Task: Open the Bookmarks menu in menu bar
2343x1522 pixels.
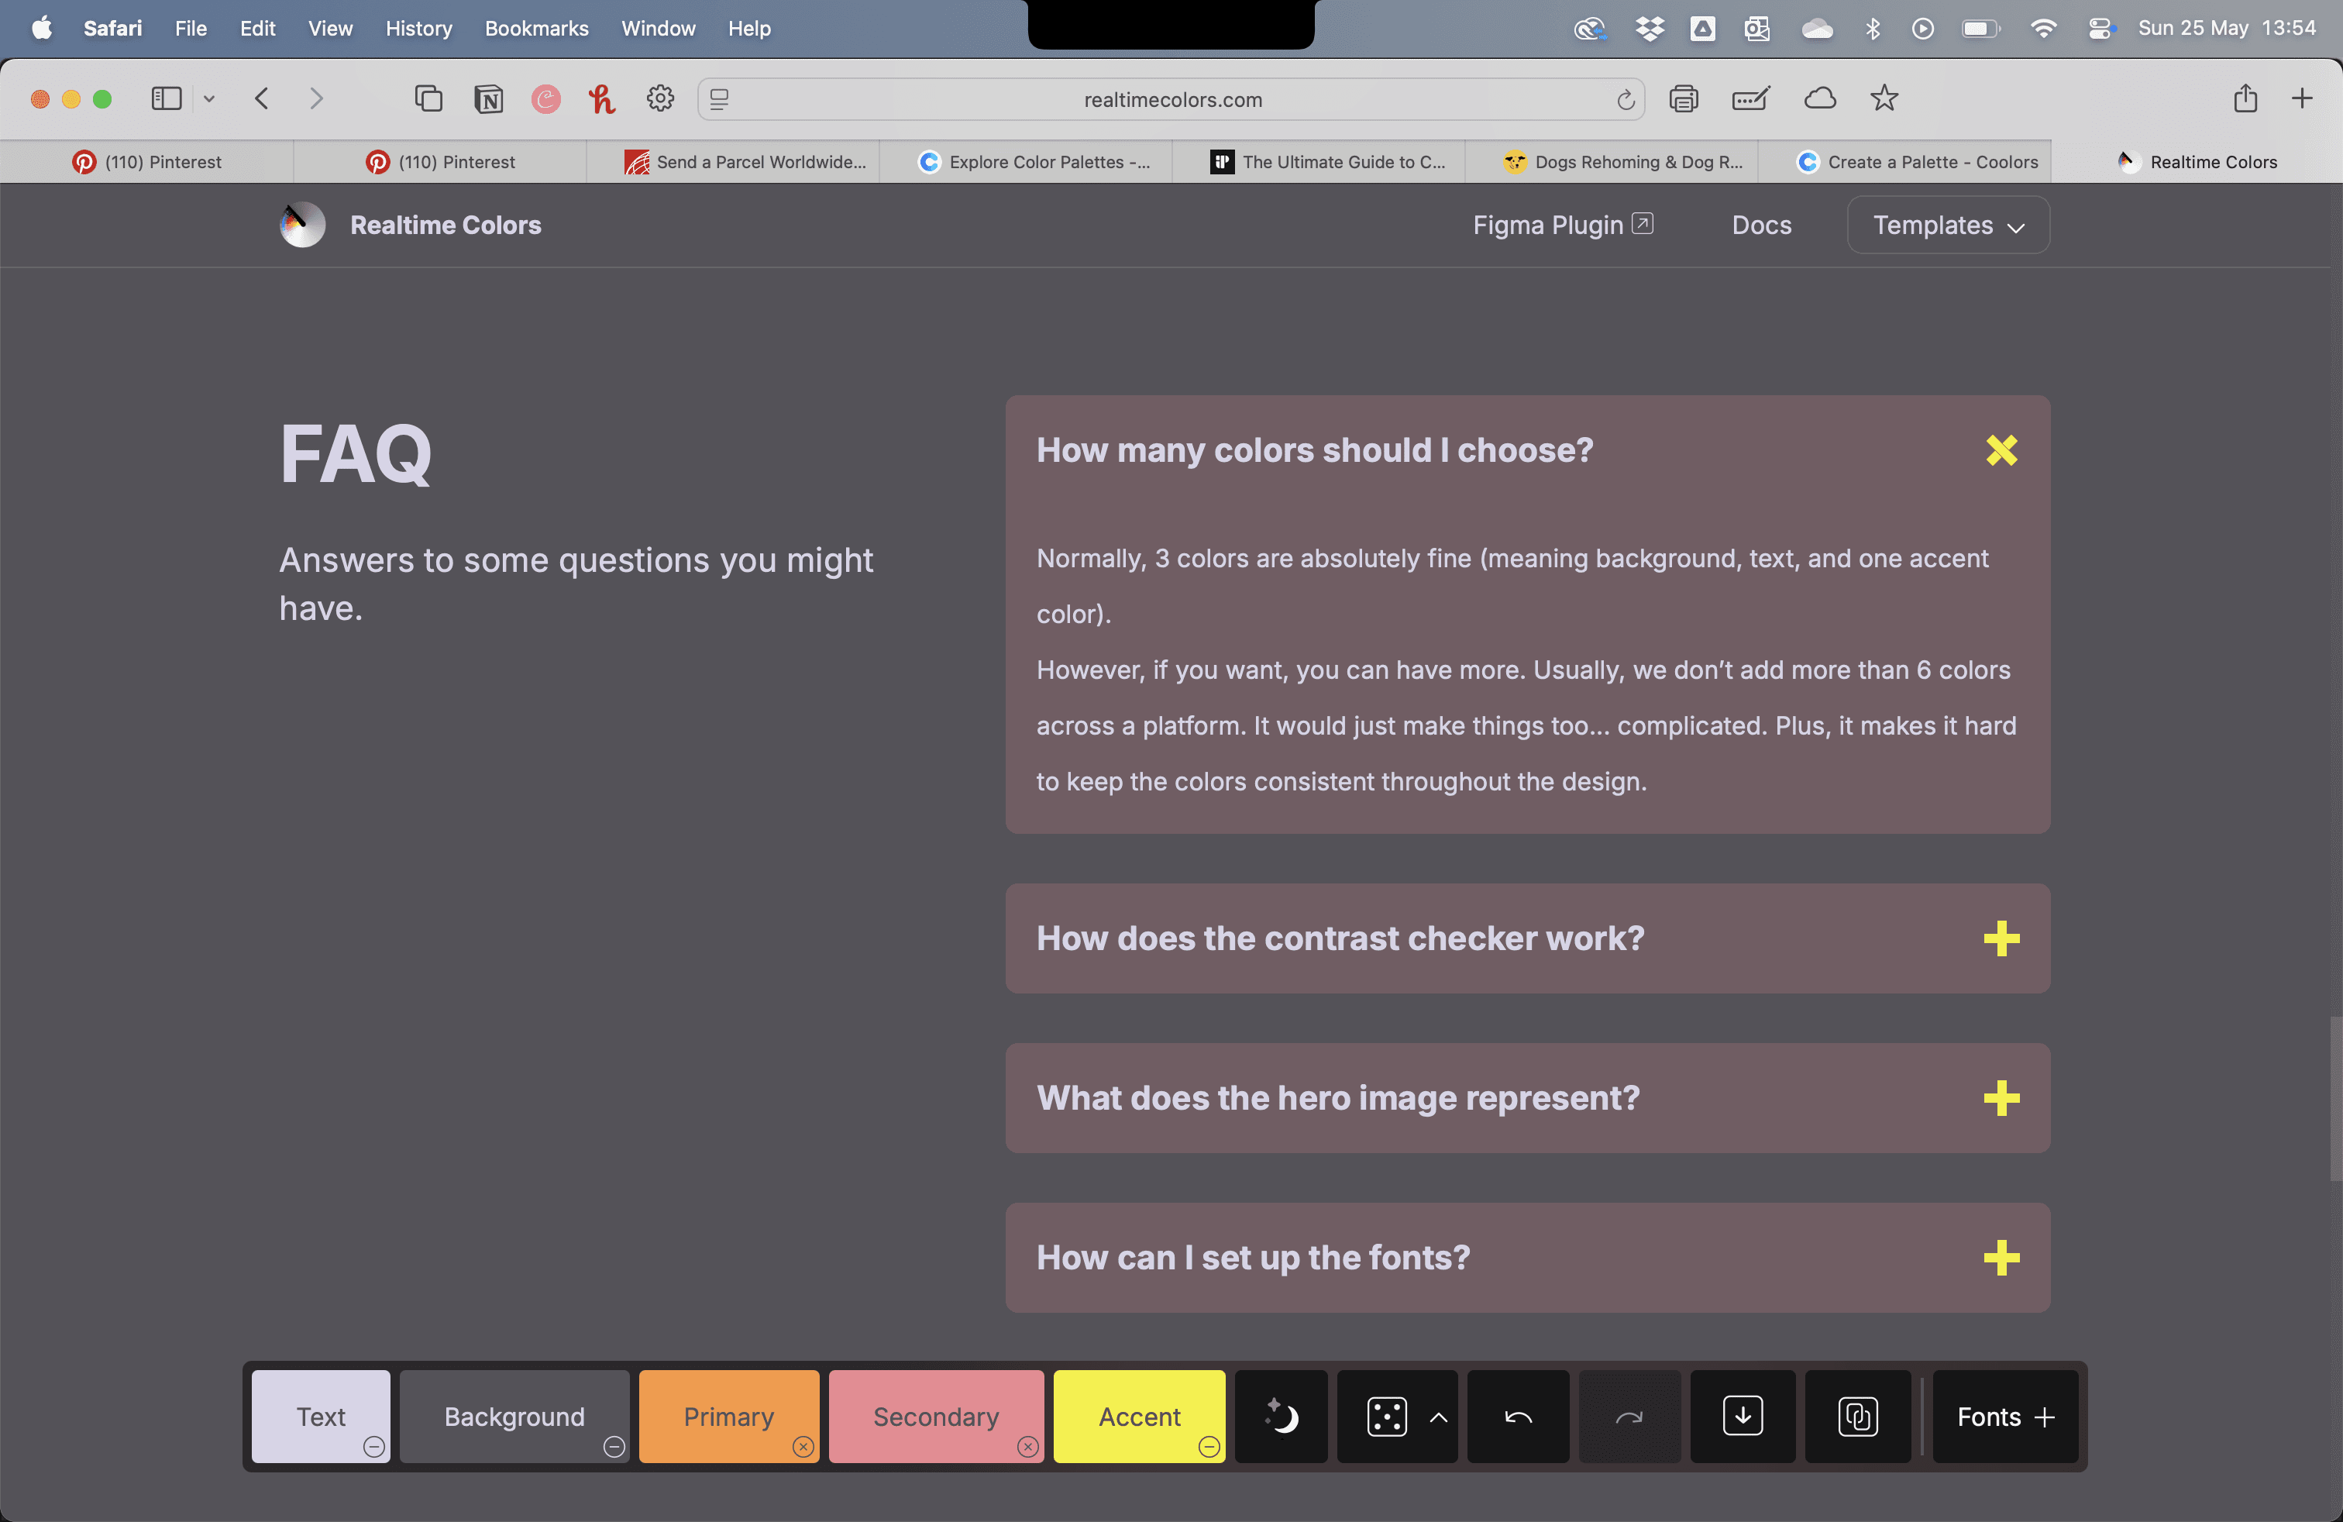Action: click(x=535, y=29)
